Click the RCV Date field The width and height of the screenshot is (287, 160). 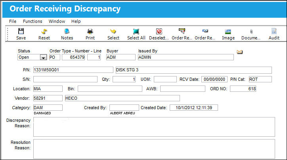[214, 79]
